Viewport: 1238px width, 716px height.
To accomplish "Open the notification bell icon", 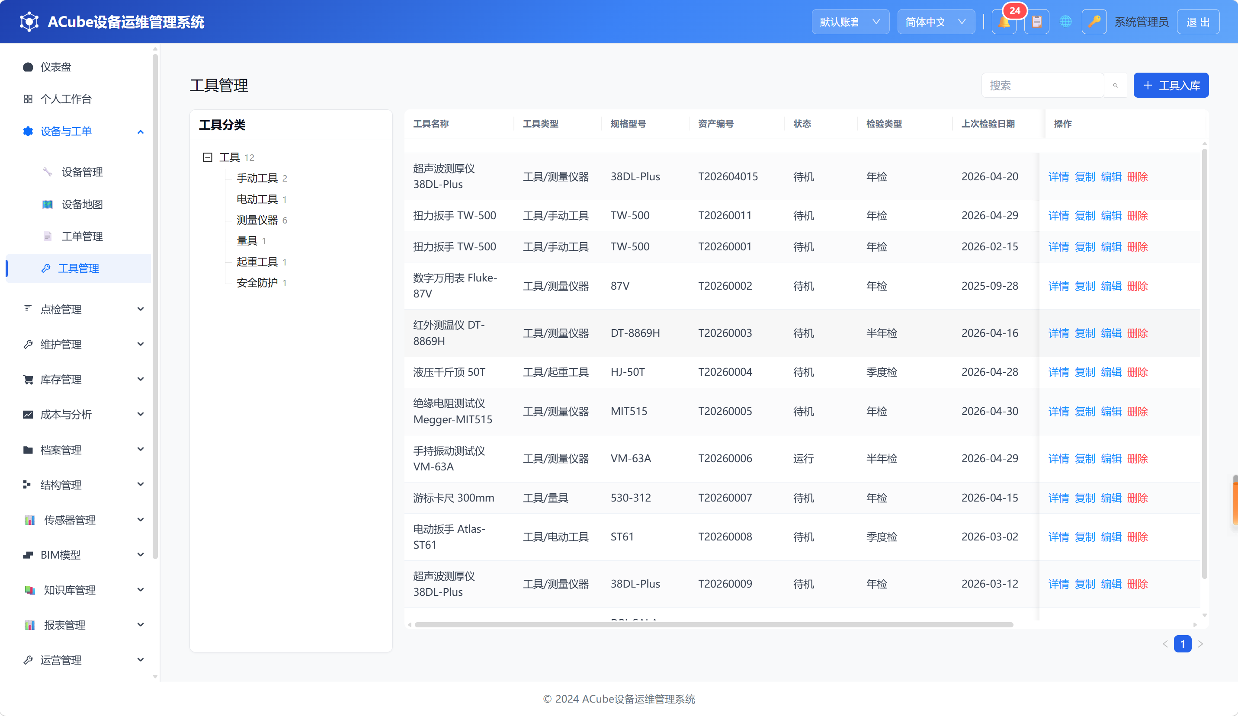I will point(1004,22).
